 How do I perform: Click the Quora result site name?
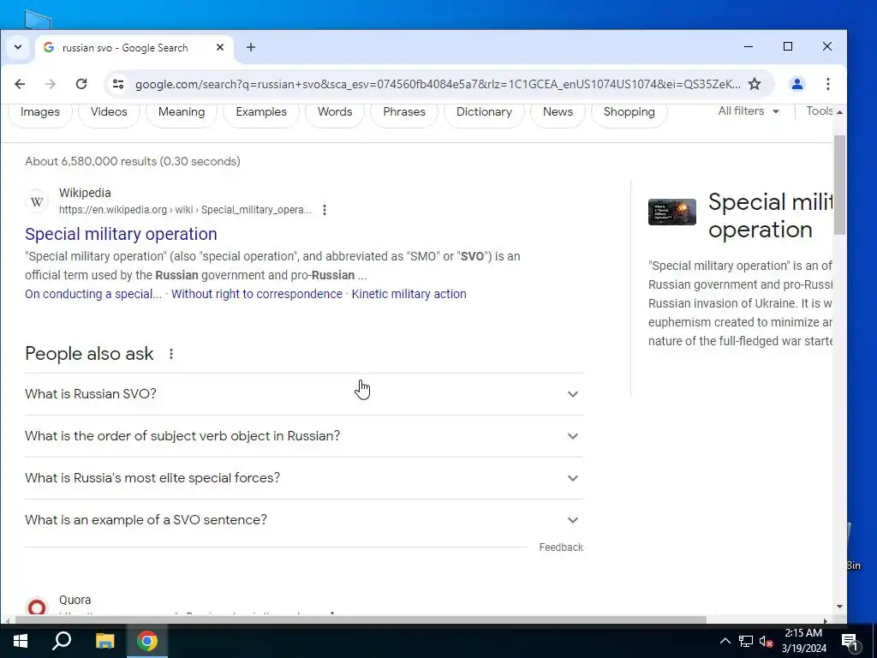[75, 600]
